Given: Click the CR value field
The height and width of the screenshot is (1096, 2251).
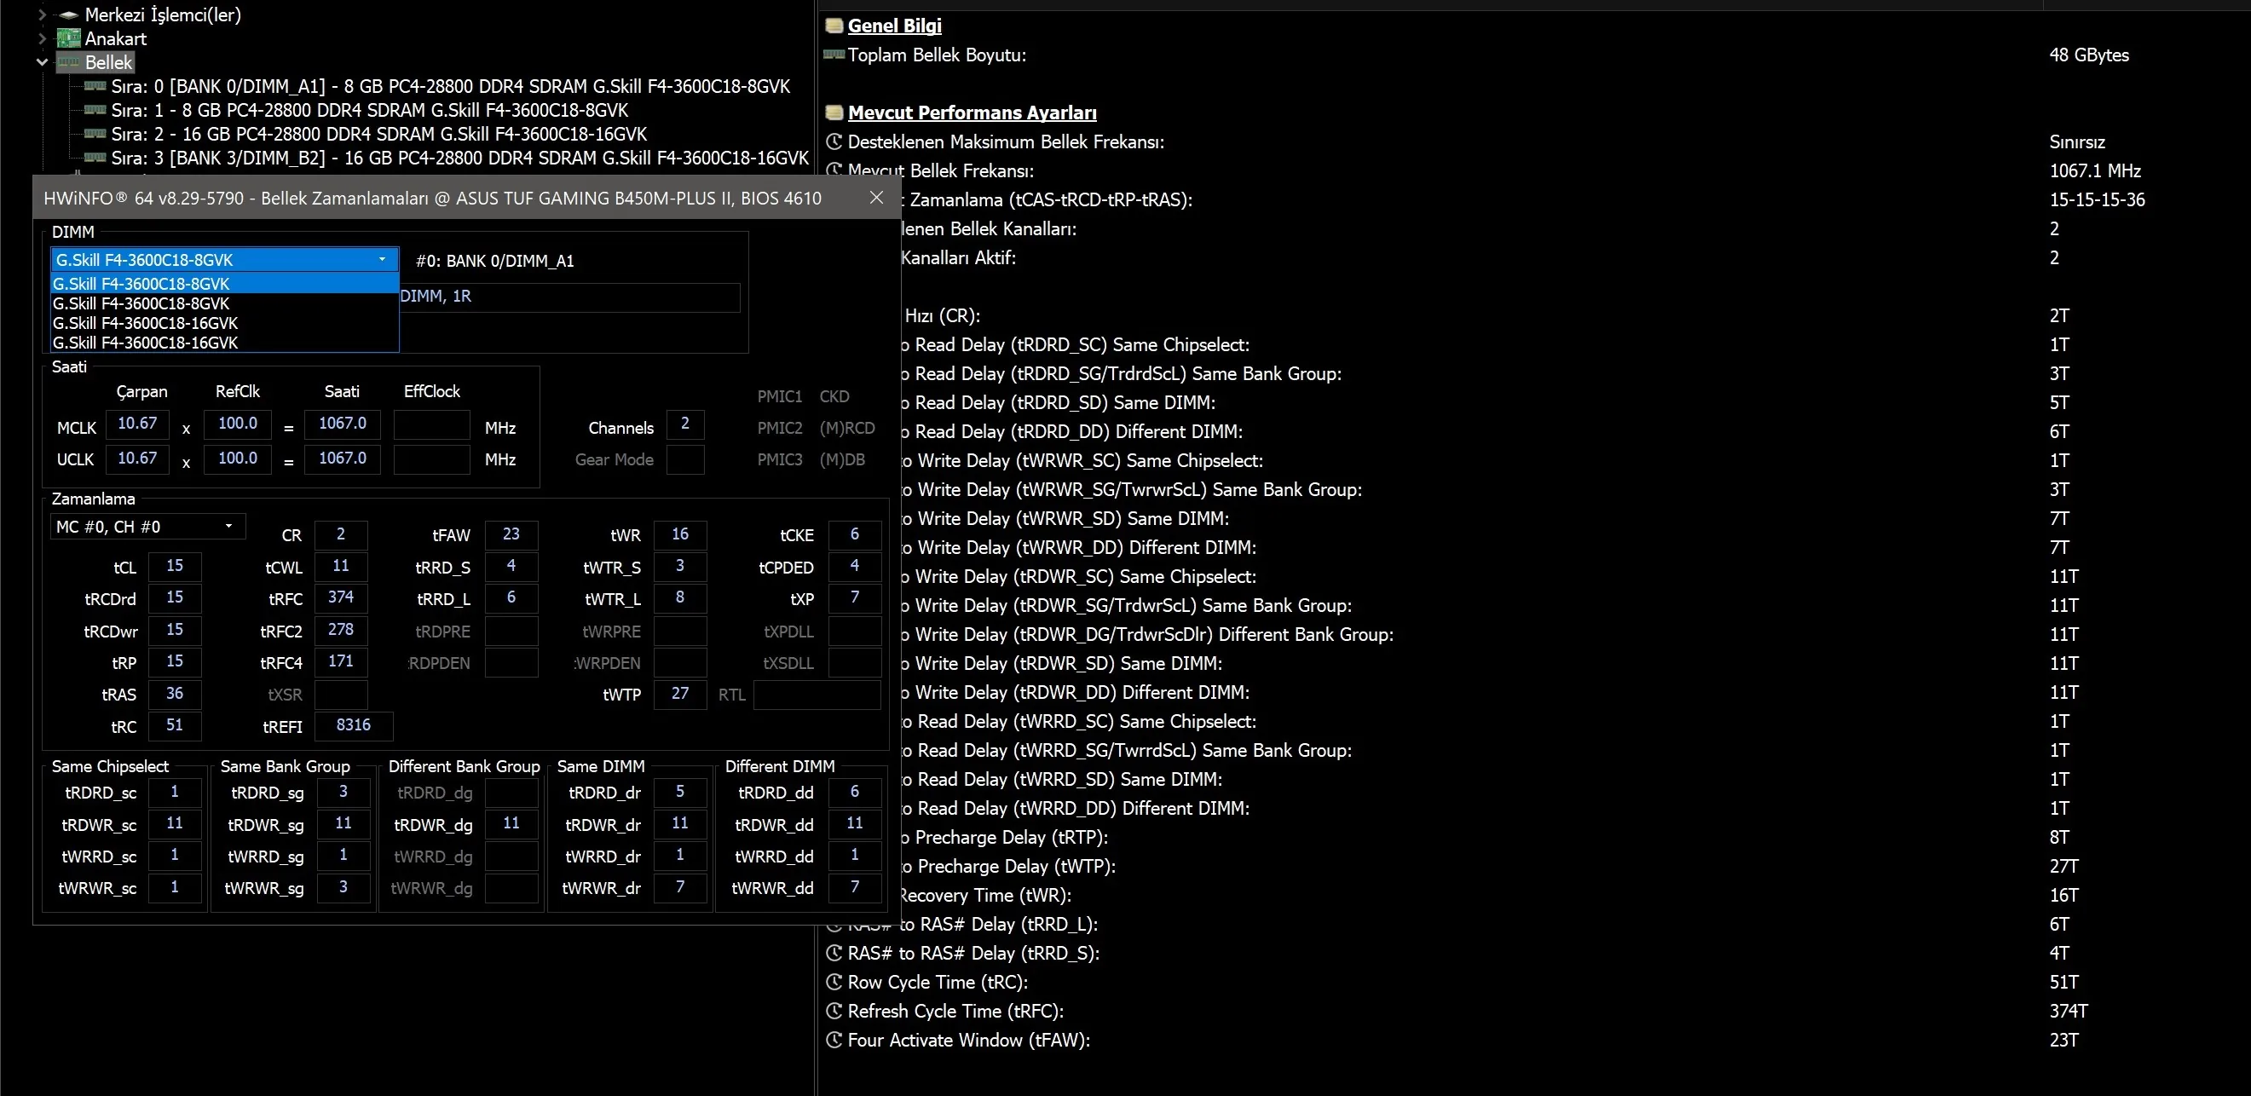Looking at the screenshot, I should tap(341, 534).
